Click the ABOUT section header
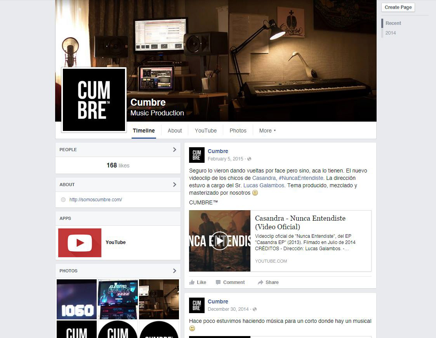This screenshot has width=436, height=338. click(x=67, y=185)
